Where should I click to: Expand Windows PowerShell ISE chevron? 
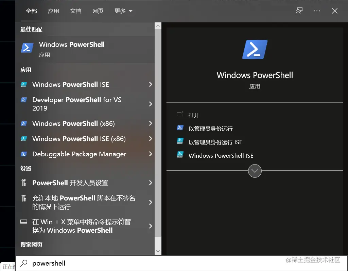pyautogui.click(x=151, y=84)
